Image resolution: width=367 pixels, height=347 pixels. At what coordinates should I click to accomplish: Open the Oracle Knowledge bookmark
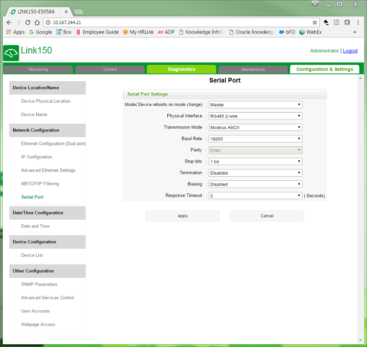pyautogui.click(x=252, y=32)
